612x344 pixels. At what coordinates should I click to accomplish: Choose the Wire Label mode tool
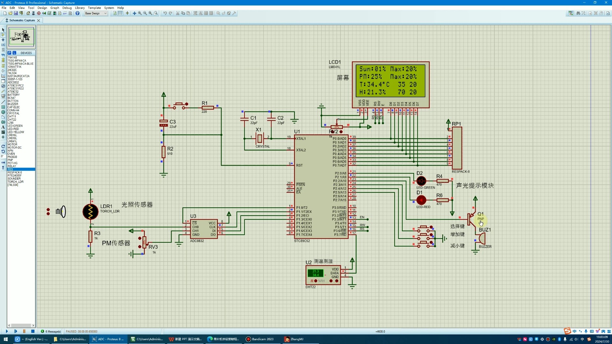pyautogui.click(x=3, y=45)
